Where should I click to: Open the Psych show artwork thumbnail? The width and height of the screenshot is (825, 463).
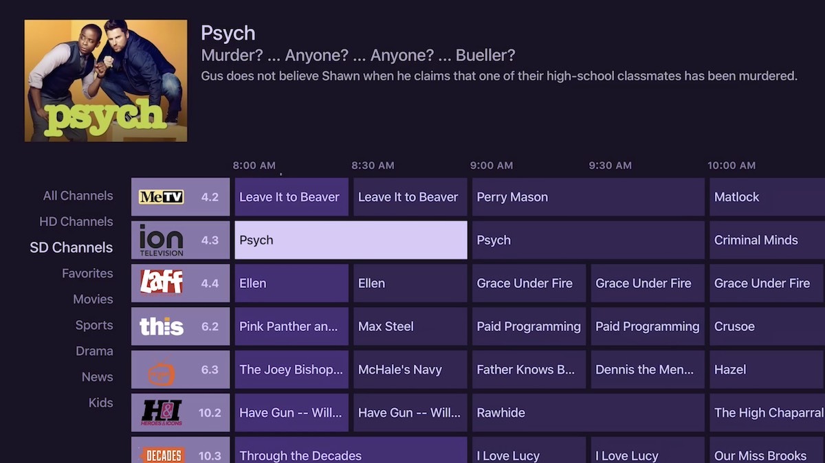[106, 80]
